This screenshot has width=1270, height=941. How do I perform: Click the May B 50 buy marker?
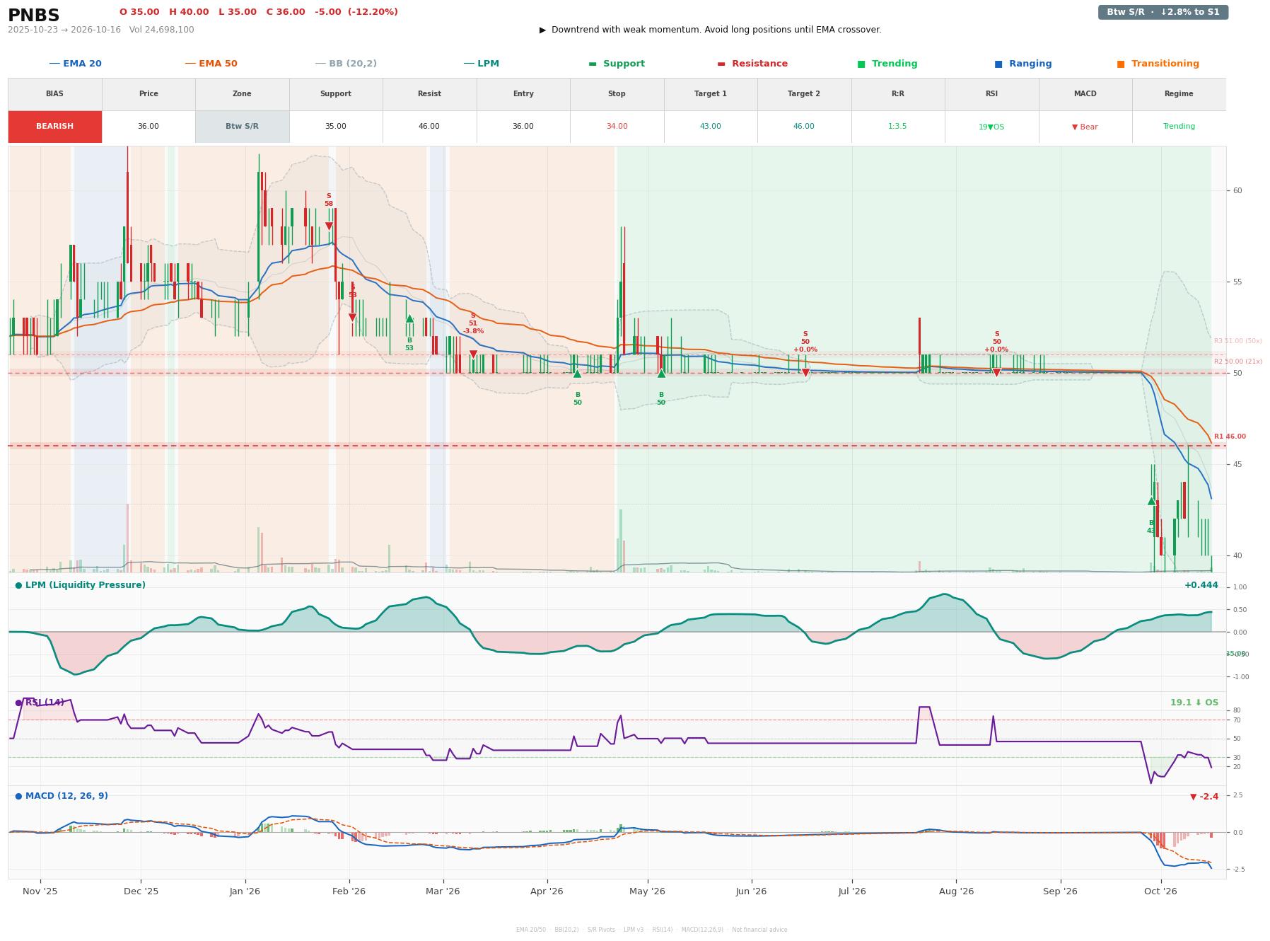661,374
